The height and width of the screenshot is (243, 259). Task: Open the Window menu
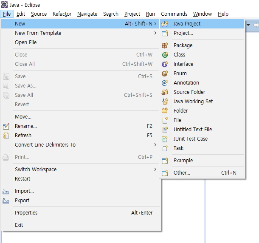203,14
